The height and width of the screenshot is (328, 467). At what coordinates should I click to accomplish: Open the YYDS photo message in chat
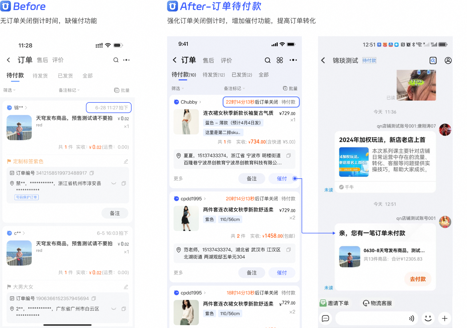[x=416, y=85]
